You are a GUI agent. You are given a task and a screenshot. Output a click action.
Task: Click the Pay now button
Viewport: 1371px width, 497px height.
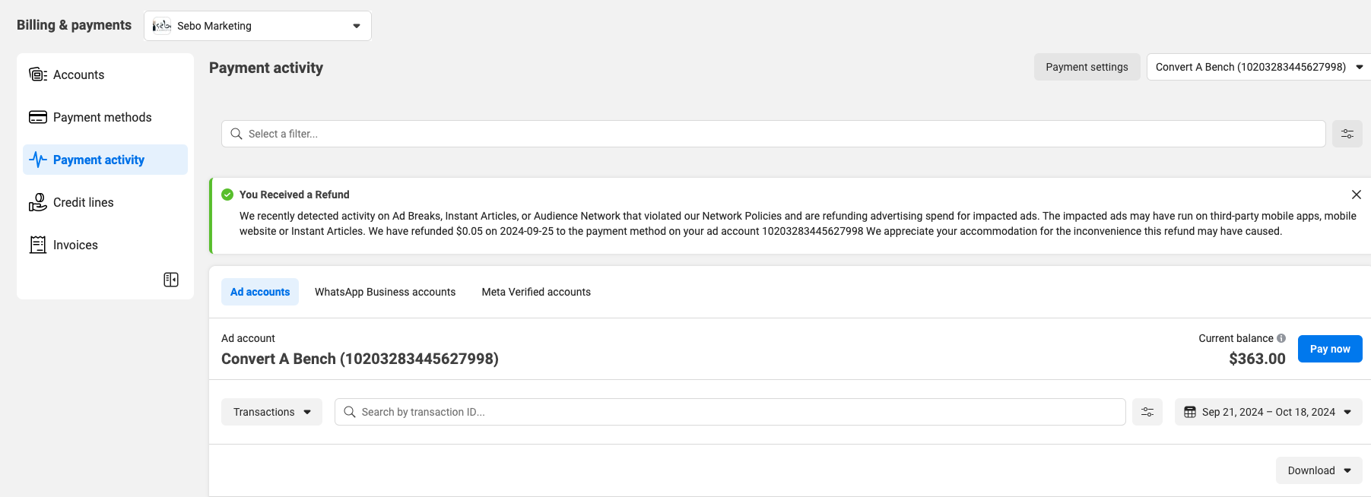tap(1330, 349)
